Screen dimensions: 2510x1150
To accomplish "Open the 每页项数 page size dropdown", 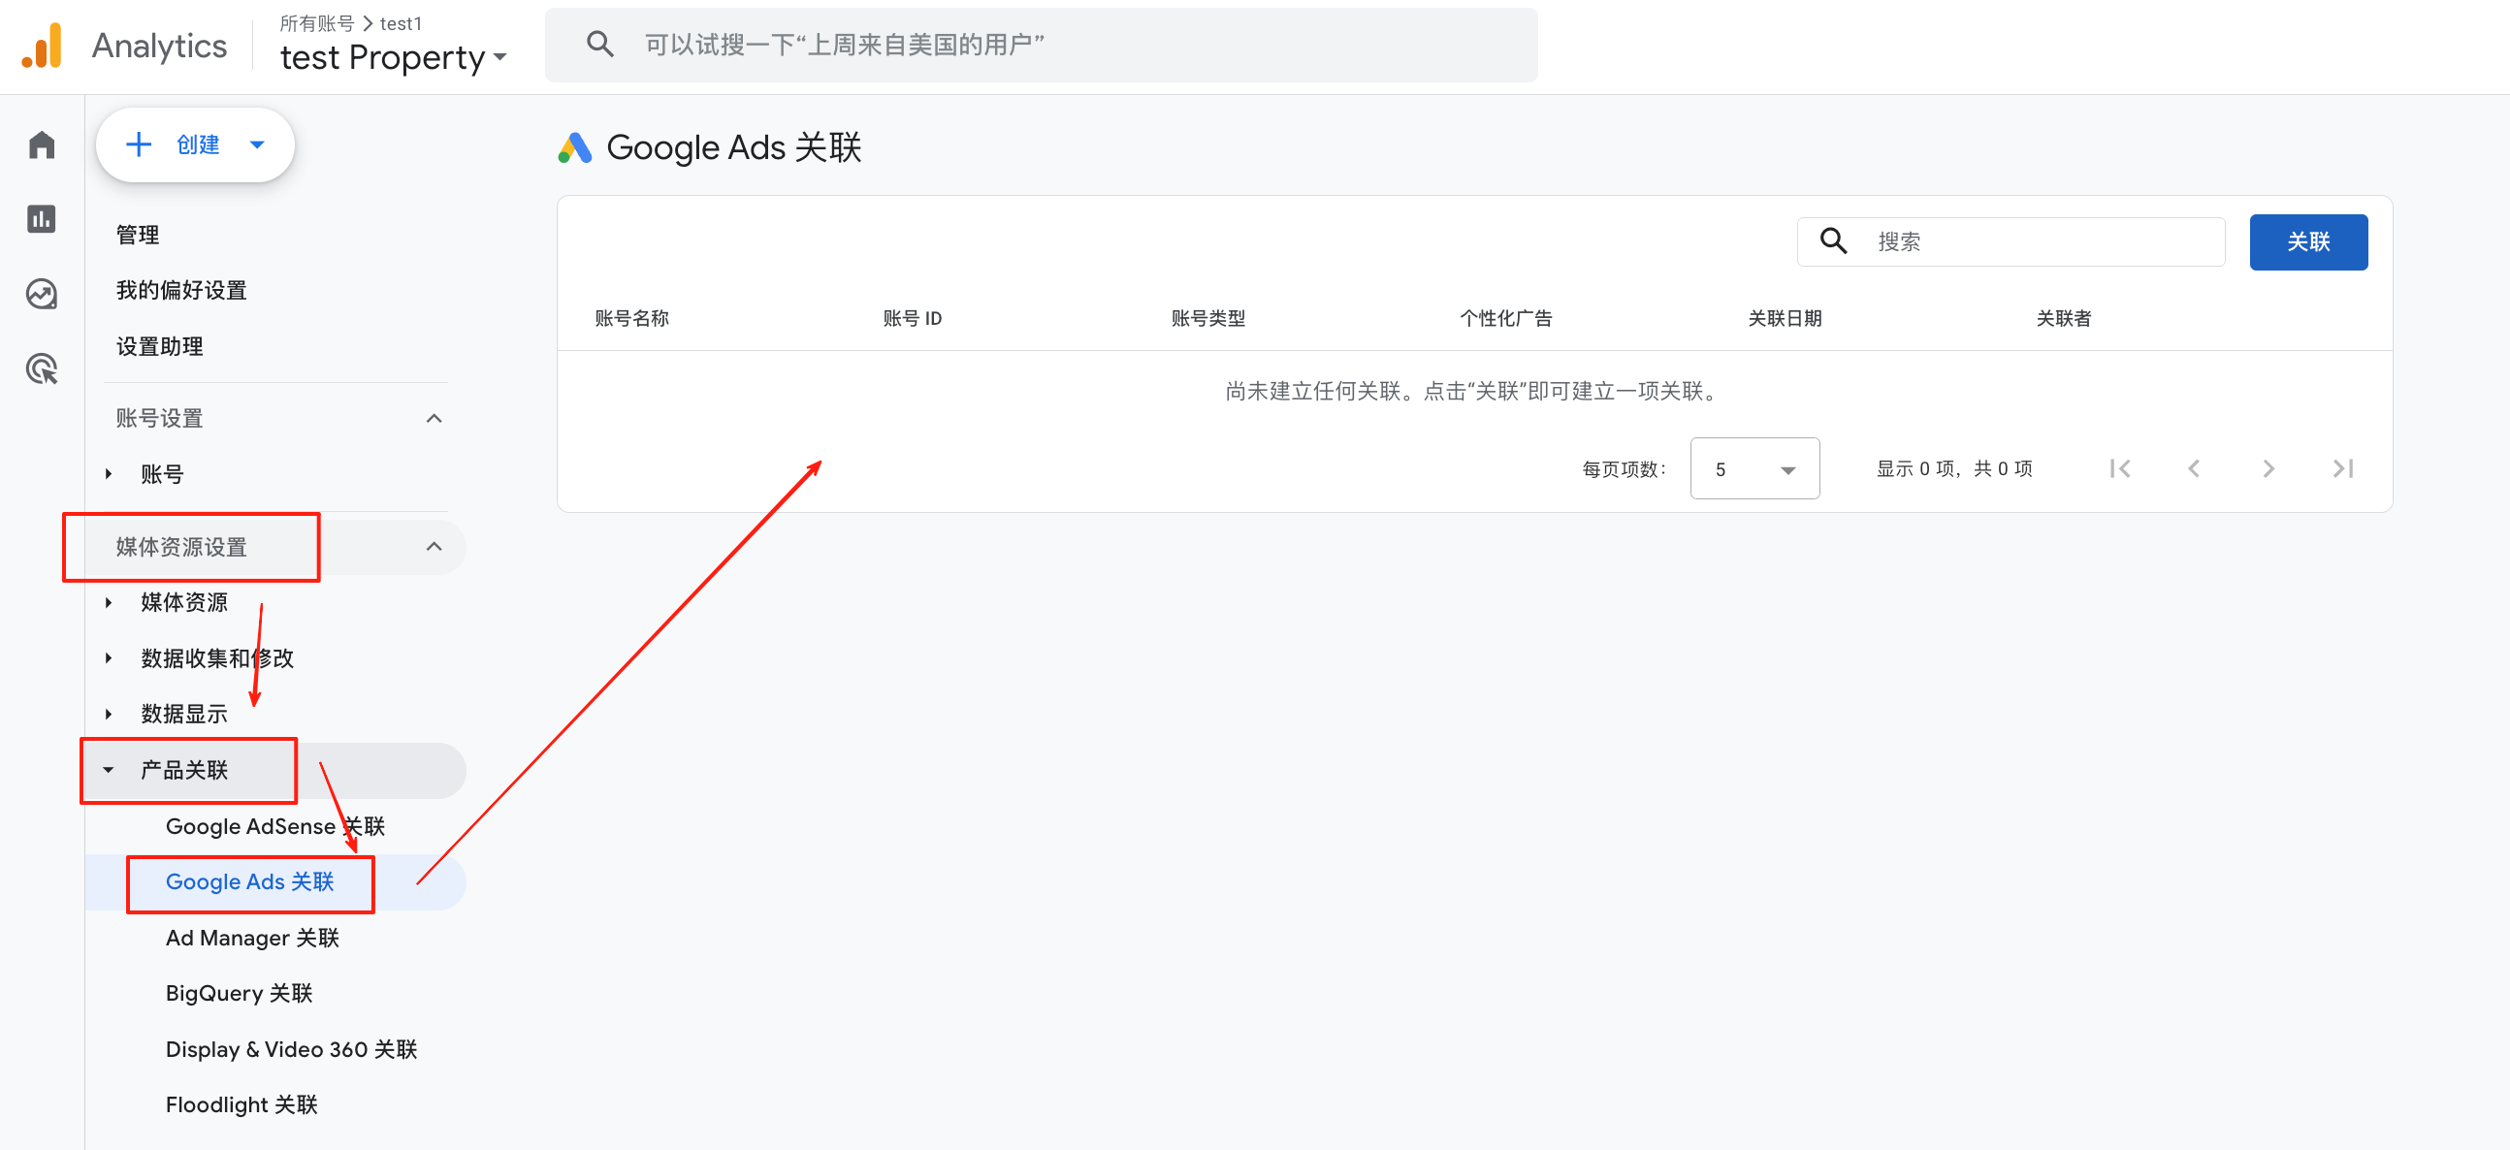I will (x=1754, y=468).
